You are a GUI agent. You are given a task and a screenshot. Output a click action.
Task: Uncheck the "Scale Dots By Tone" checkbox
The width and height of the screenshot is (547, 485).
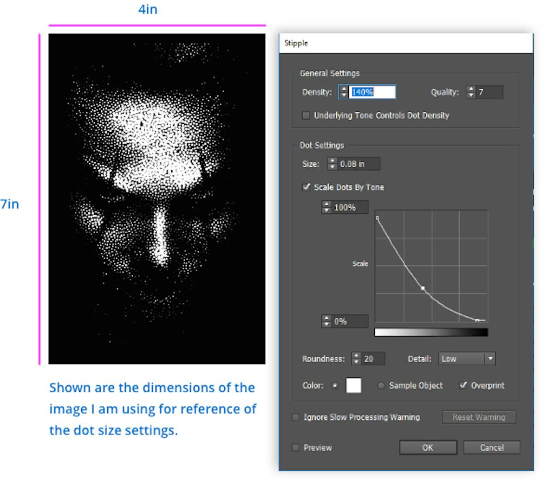coord(306,187)
